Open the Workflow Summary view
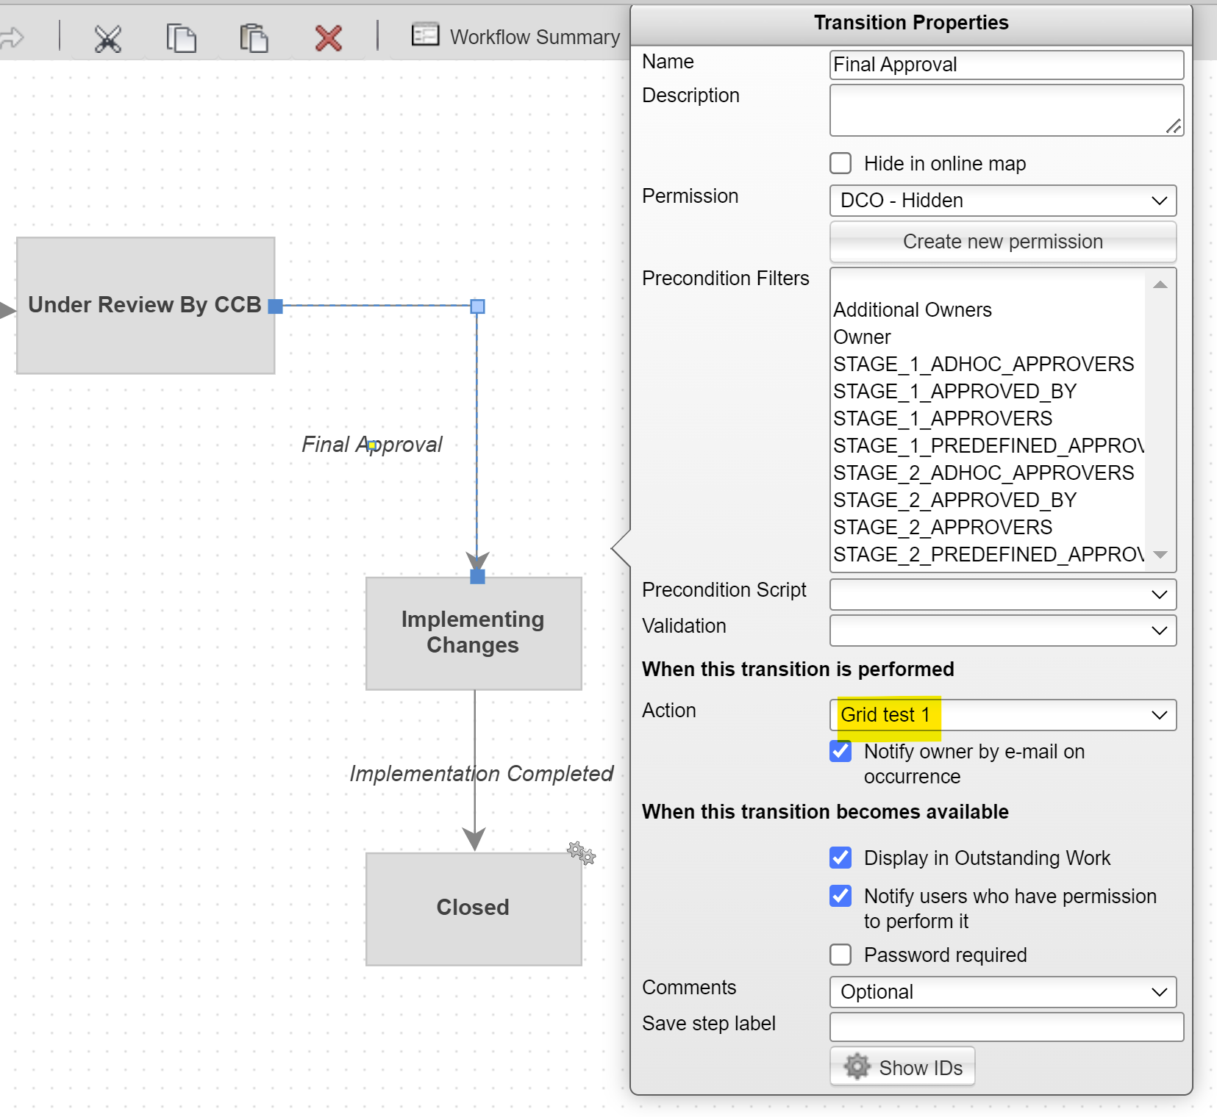Image resolution: width=1217 pixels, height=1117 pixels. click(515, 37)
